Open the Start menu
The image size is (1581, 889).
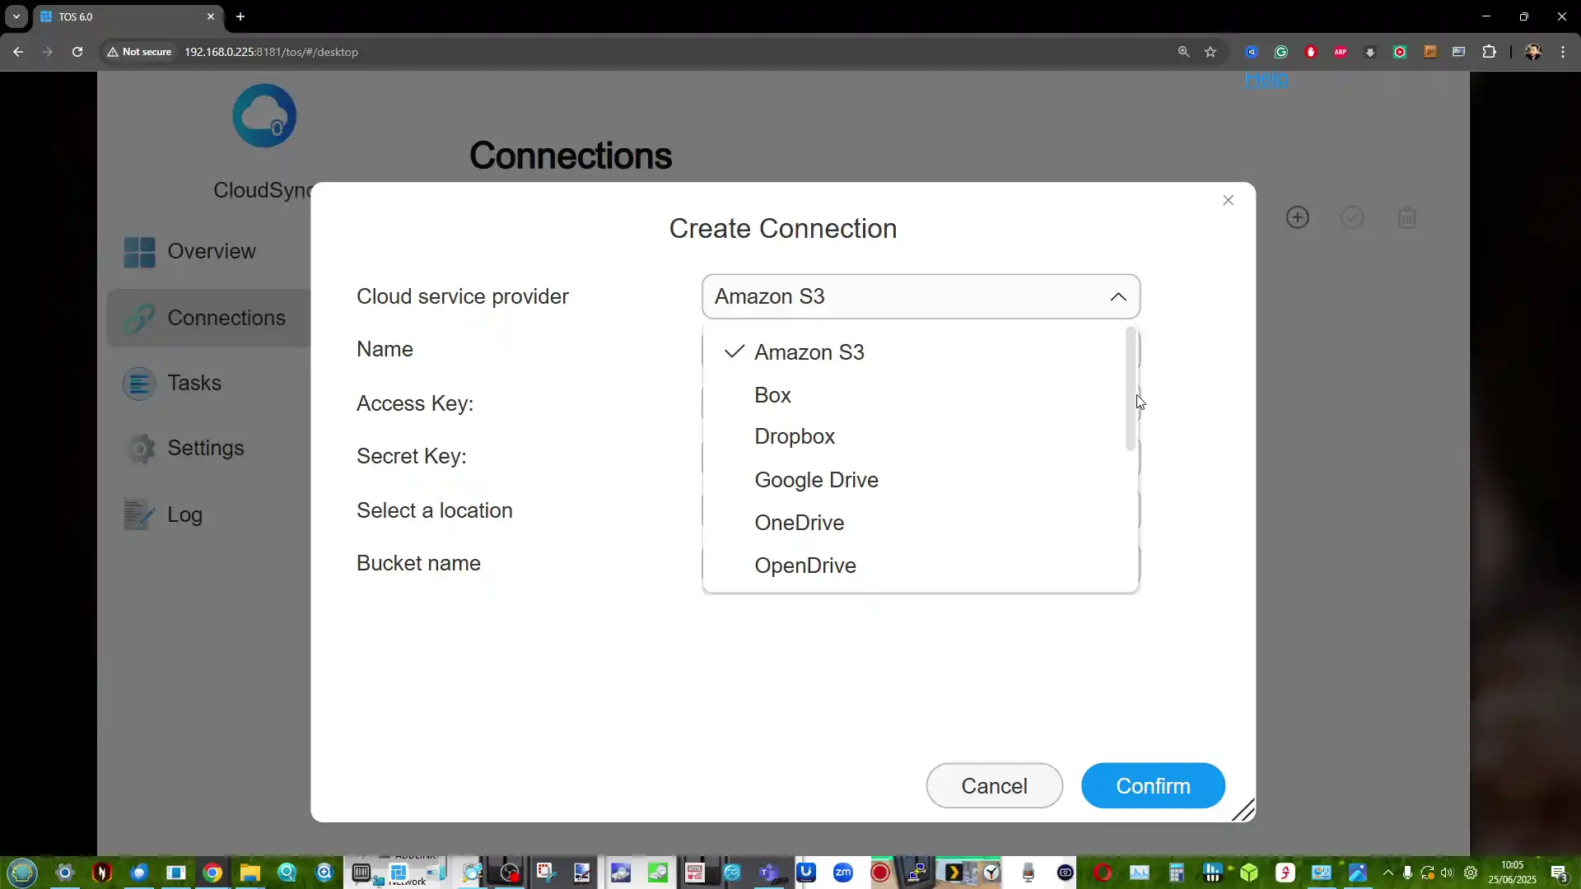(x=22, y=873)
